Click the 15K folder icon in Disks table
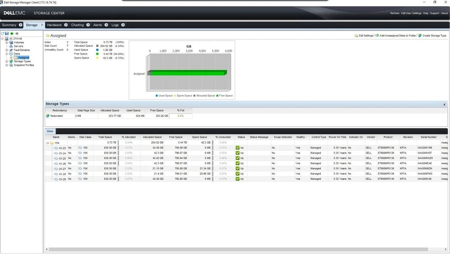Image resolution: width=450 pixels, height=254 pixels. point(52,143)
